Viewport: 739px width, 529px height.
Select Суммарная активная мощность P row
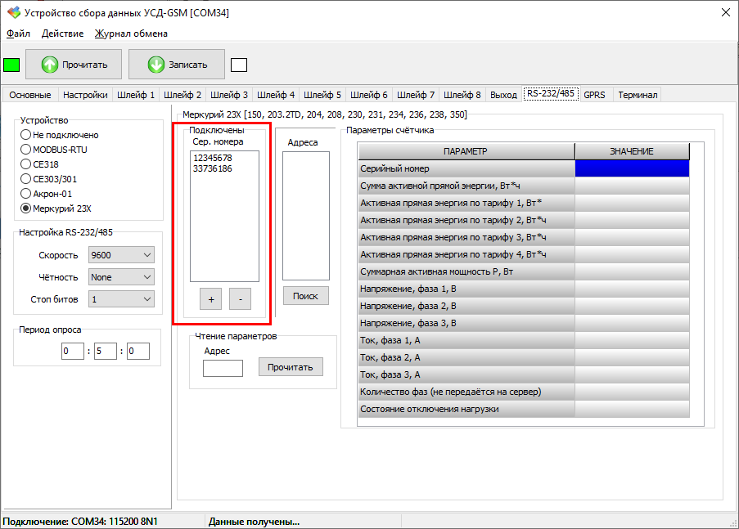click(x=466, y=271)
